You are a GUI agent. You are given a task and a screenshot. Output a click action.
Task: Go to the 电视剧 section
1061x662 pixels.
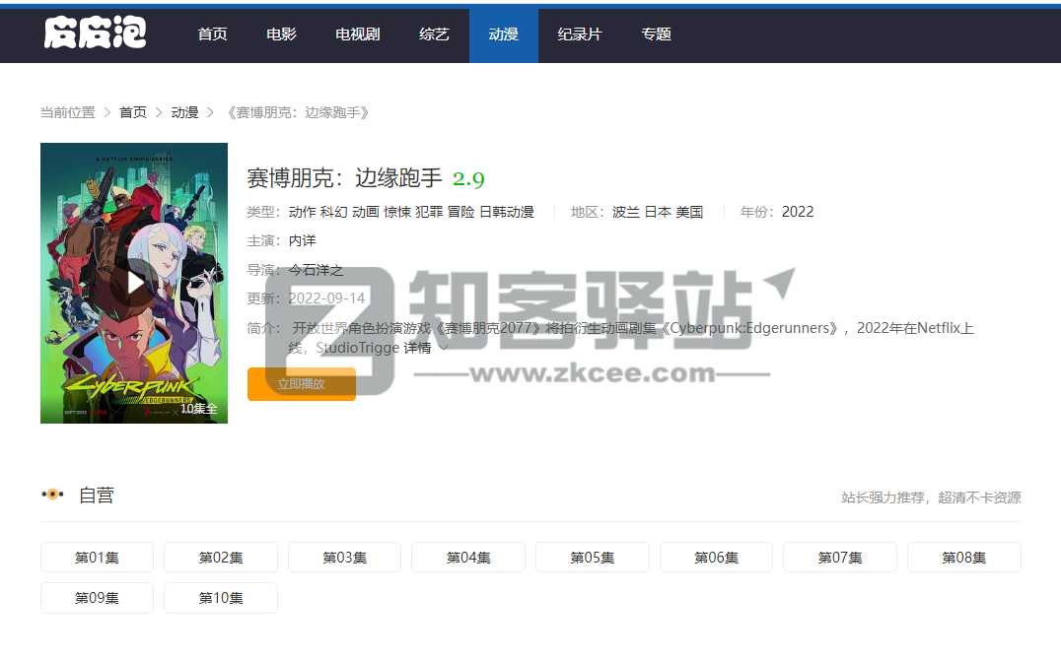(x=357, y=34)
